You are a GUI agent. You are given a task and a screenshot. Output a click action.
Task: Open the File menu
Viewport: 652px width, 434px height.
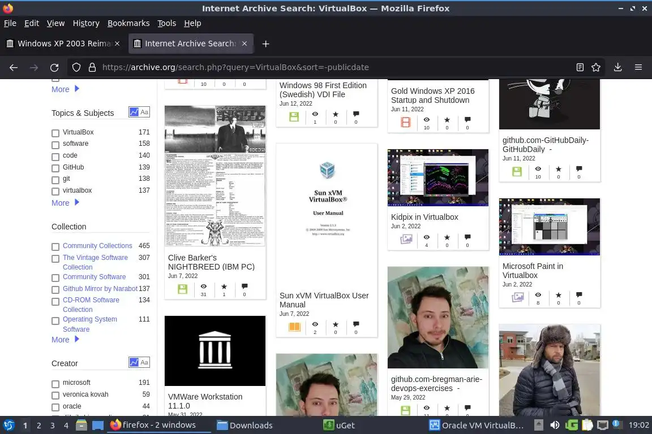pyautogui.click(x=10, y=23)
